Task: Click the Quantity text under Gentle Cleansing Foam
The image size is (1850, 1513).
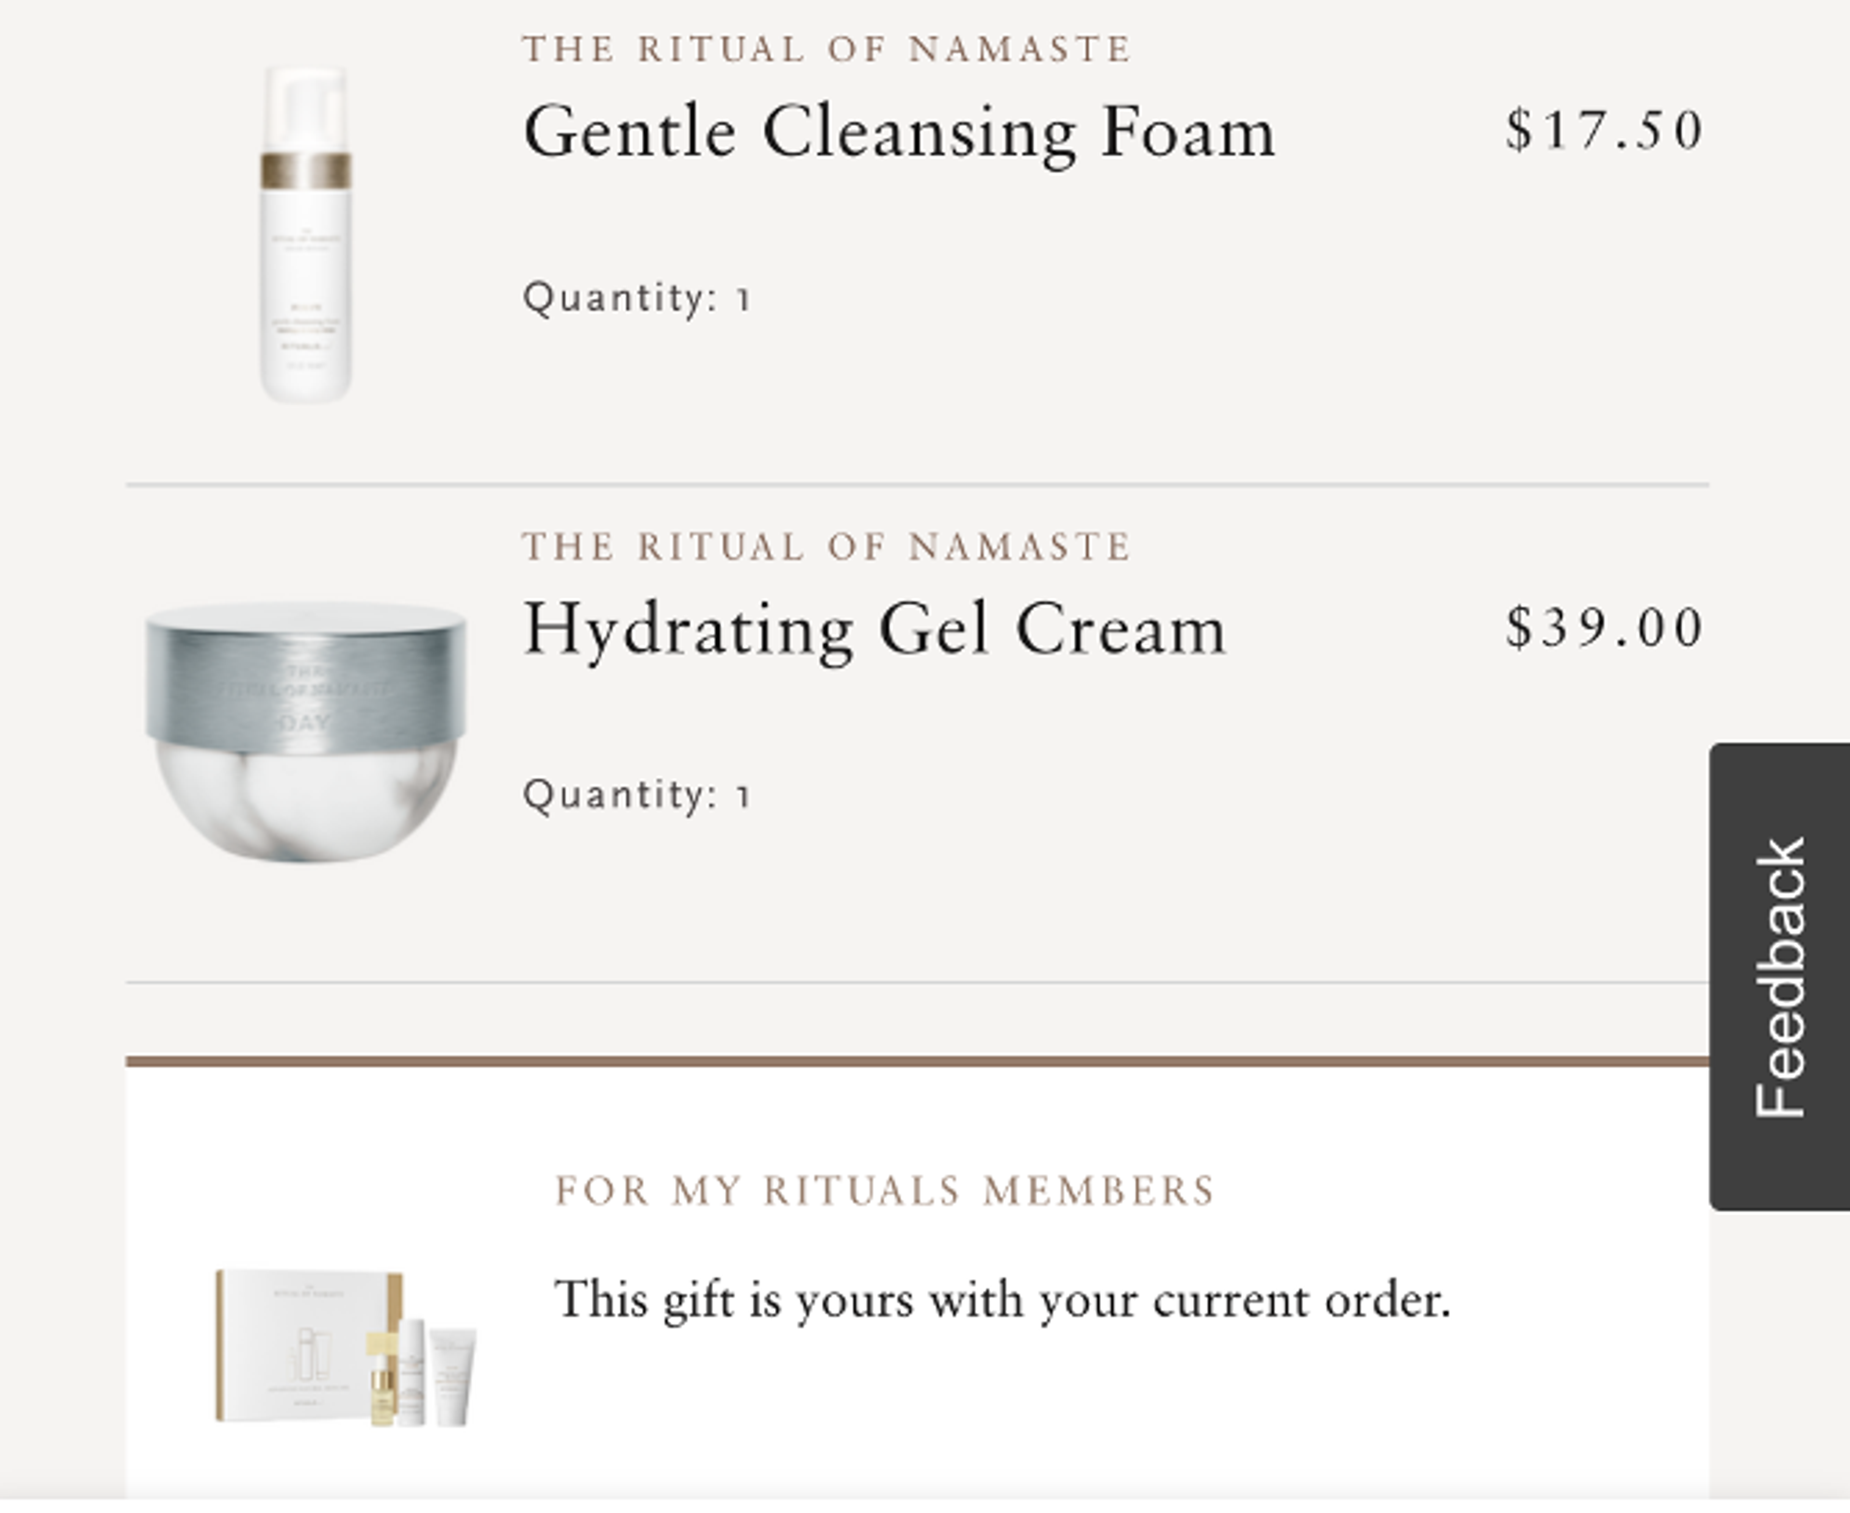Action: click(637, 298)
